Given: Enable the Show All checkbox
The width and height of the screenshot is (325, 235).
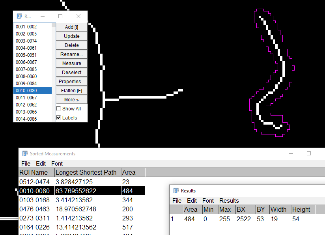Looking at the screenshot, I should (58, 108).
